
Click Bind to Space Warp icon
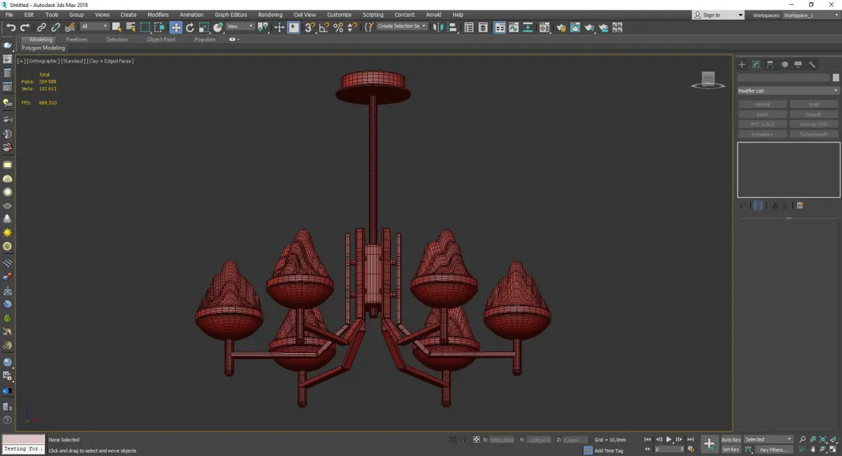70,27
